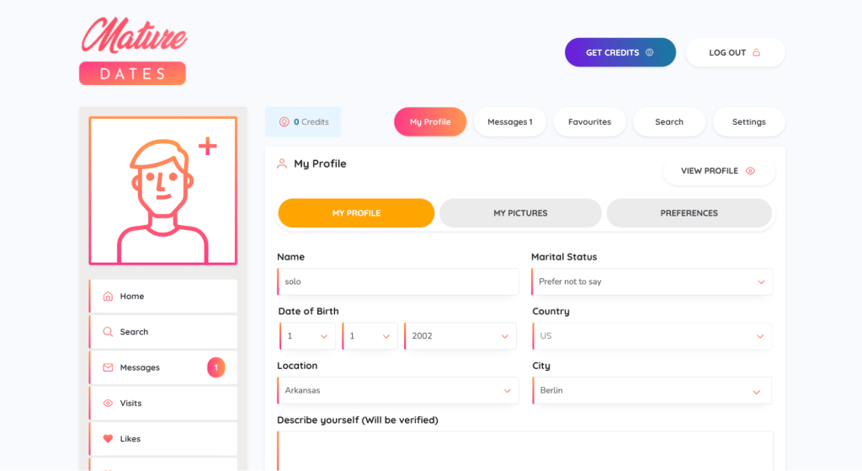Switch to the MY PICTURES sub-tab
Viewport: 862px width, 471px height.
[520, 213]
